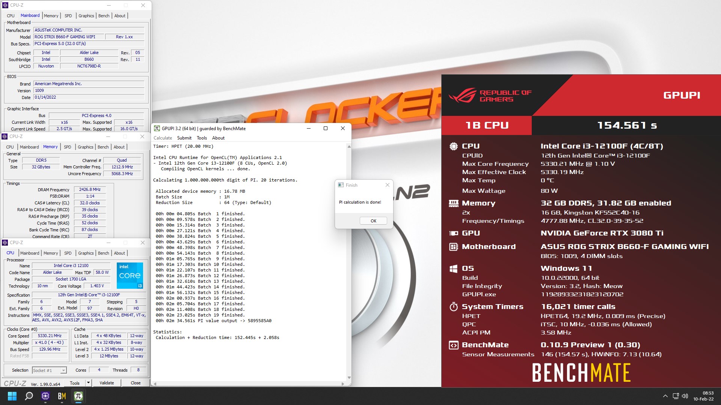Click GPUPI window title pi icon
Image resolution: width=721 pixels, height=405 pixels.
(x=157, y=129)
